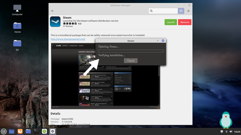Screen dimensions: 241x135
Task: Open file manager from the taskbar
Action: (28, 131)
